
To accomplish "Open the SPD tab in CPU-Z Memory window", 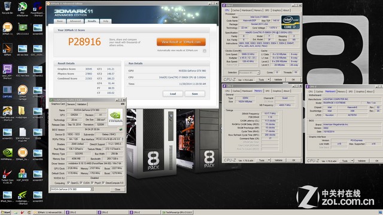I will tap(268, 91).
